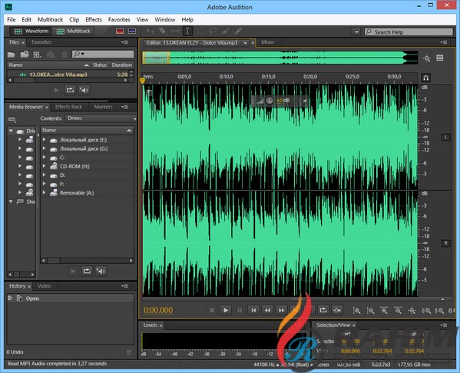Select the Spot Healing Brush tool
This screenshot has height=373, width=460.
(238, 31)
